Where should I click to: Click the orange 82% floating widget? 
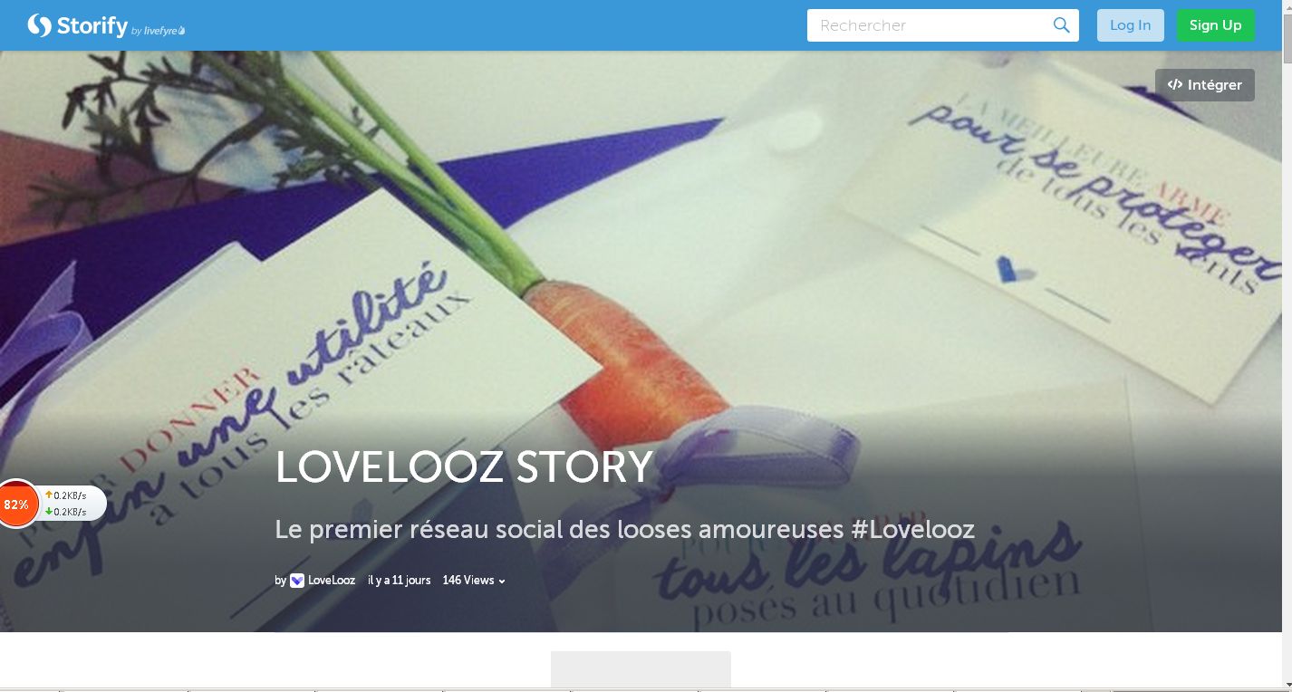tap(17, 505)
